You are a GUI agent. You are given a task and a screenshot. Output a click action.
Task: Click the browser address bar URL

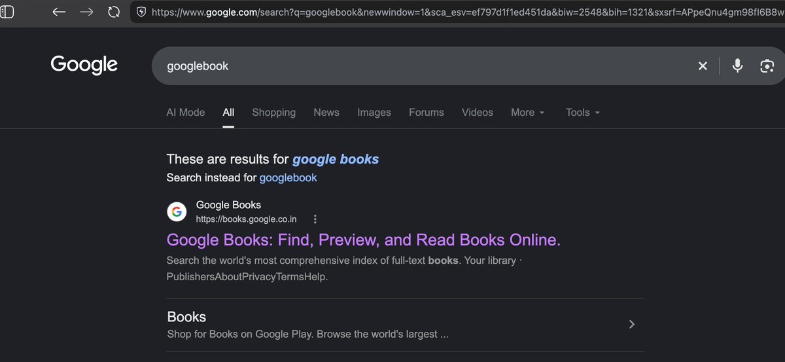tap(467, 12)
